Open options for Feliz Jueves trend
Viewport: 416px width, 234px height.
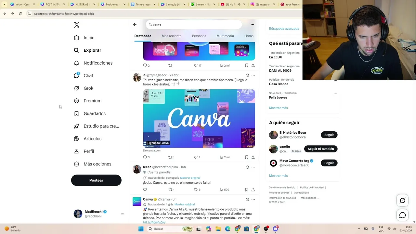pos(335,94)
